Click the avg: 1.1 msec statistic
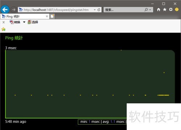 pos(114,122)
